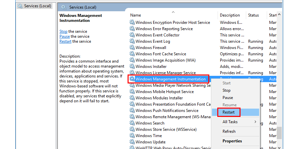
Task: Select Windows Push Notifications Service name
Action: (x=167, y=110)
